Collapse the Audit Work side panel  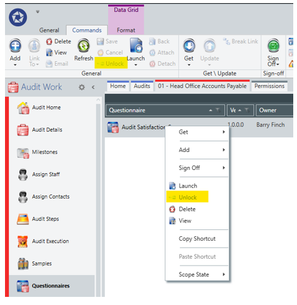pyautogui.click(x=93, y=87)
